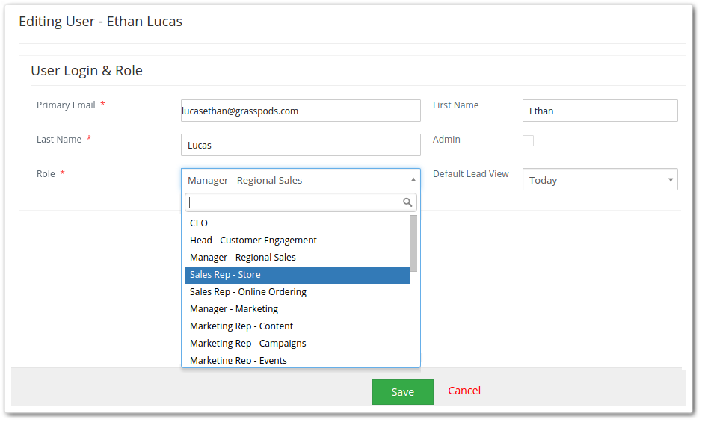The image size is (702, 422).
Task: Click the search magnifier icon in role dropdown
Action: (407, 202)
